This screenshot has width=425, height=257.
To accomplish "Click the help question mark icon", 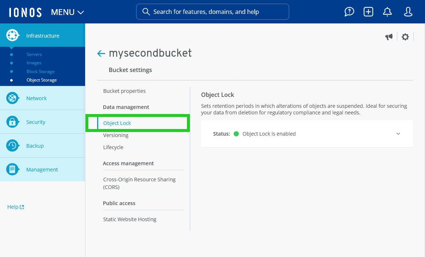I will (x=349, y=12).
